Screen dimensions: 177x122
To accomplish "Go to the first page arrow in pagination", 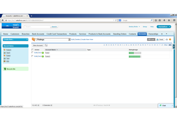I will point(94,105).
